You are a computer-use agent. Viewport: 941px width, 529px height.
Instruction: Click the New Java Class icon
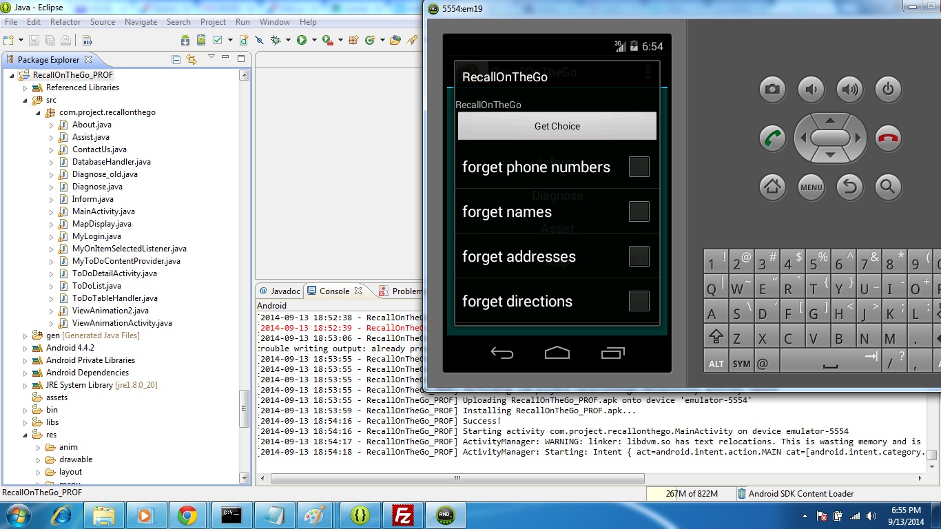point(370,40)
